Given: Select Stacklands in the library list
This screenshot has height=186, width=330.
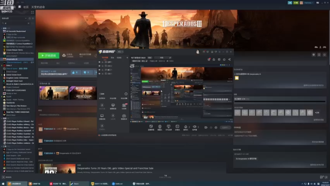Looking at the screenshot, I should (x=11, y=103).
